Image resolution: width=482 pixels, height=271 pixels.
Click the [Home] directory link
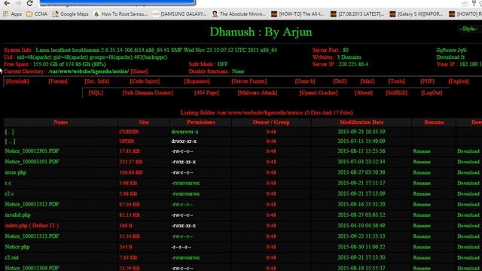139,72
